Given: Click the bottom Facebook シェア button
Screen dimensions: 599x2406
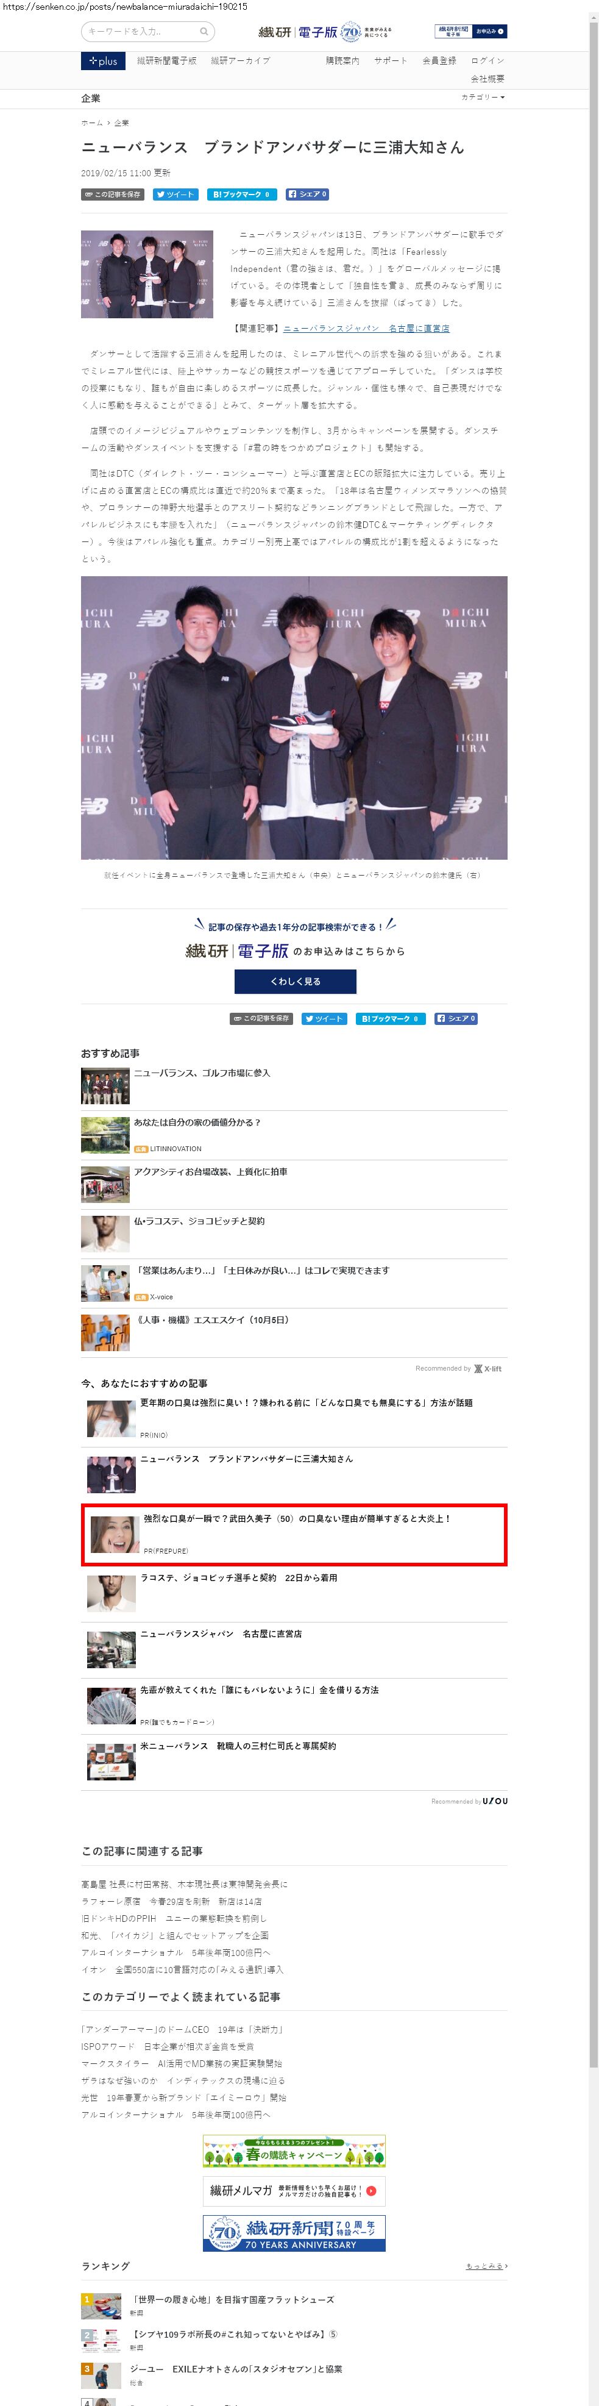Looking at the screenshot, I should pyautogui.click(x=455, y=1018).
